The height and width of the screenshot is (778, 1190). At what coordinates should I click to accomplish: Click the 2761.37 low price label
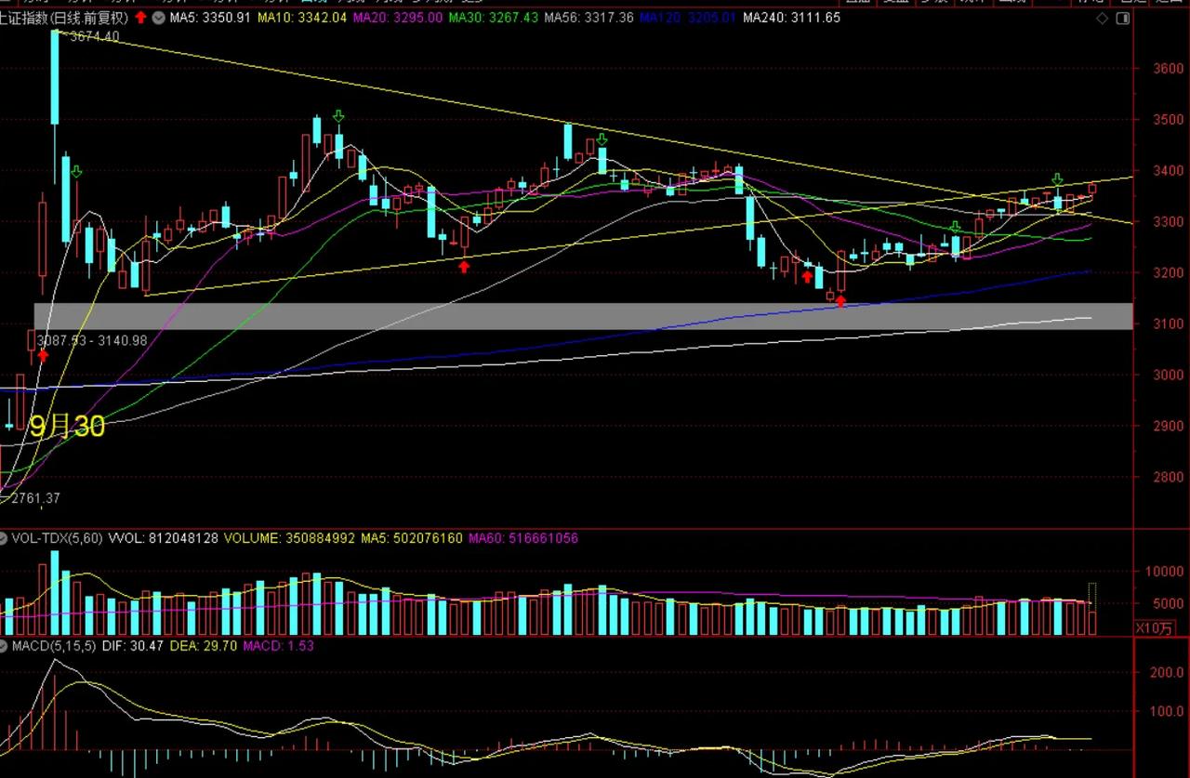[35, 499]
